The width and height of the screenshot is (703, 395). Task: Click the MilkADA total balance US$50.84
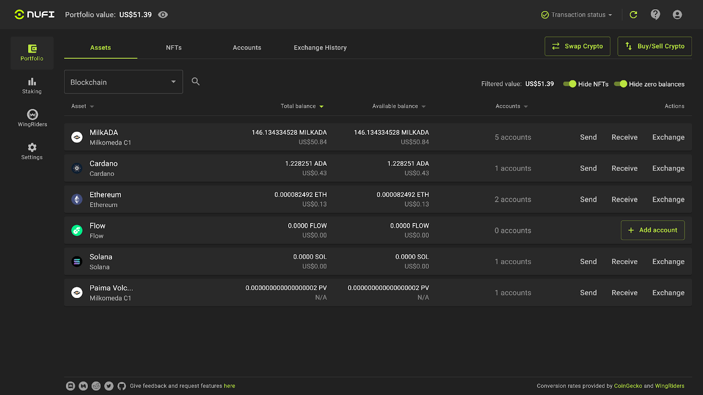pyautogui.click(x=313, y=142)
